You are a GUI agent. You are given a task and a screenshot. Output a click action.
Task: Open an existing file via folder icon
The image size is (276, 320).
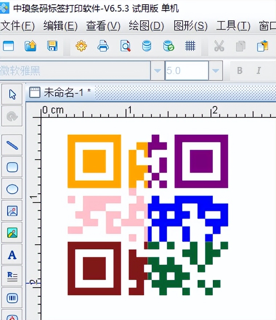point(31,46)
